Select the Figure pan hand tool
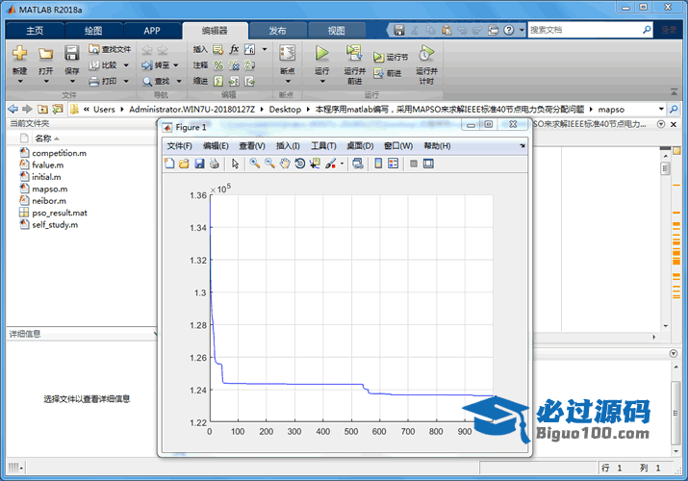Viewport: 688px width, 481px height. pyautogui.click(x=285, y=164)
